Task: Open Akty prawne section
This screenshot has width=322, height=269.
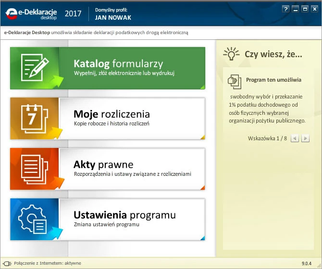Action: point(108,169)
